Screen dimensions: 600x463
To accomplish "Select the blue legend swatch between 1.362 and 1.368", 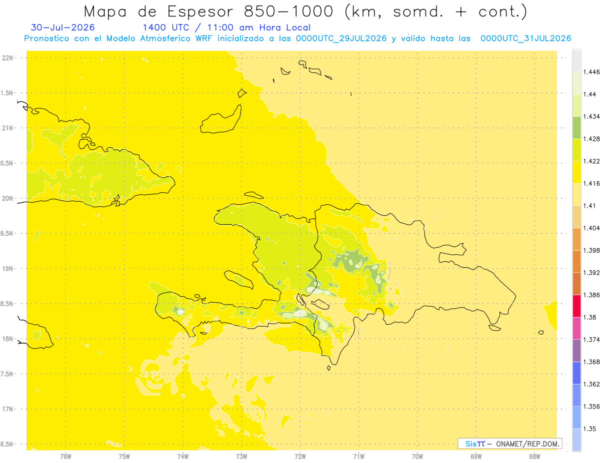I will click(x=576, y=373).
